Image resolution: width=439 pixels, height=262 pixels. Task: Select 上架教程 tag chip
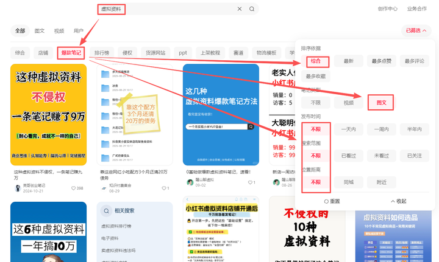(x=210, y=53)
